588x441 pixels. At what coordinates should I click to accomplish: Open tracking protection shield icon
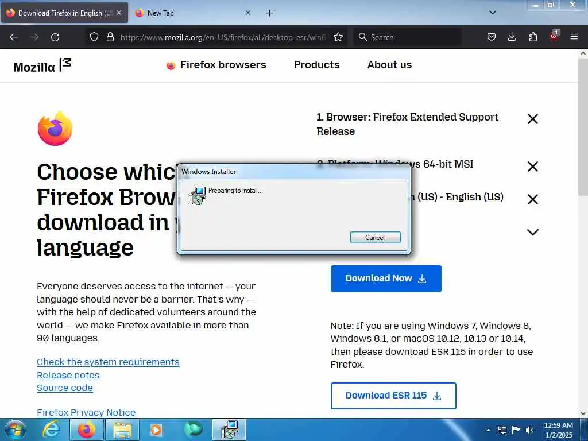pyautogui.click(x=94, y=37)
